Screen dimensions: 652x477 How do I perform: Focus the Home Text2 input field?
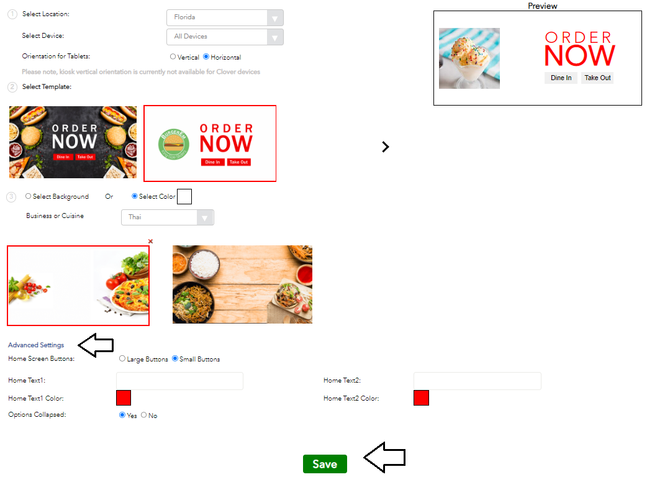pyautogui.click(x=478, y=381)
